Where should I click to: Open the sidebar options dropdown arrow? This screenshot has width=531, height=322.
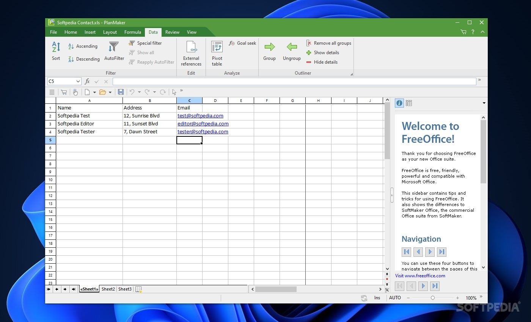[484, 103]
